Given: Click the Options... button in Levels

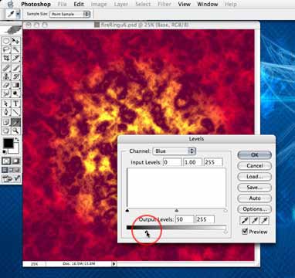Looking at the screenshot, I should pyautogui.click(x=255, y=209).
